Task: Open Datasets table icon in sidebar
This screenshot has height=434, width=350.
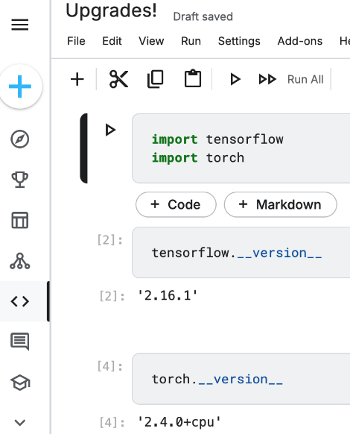Action: 20,220
